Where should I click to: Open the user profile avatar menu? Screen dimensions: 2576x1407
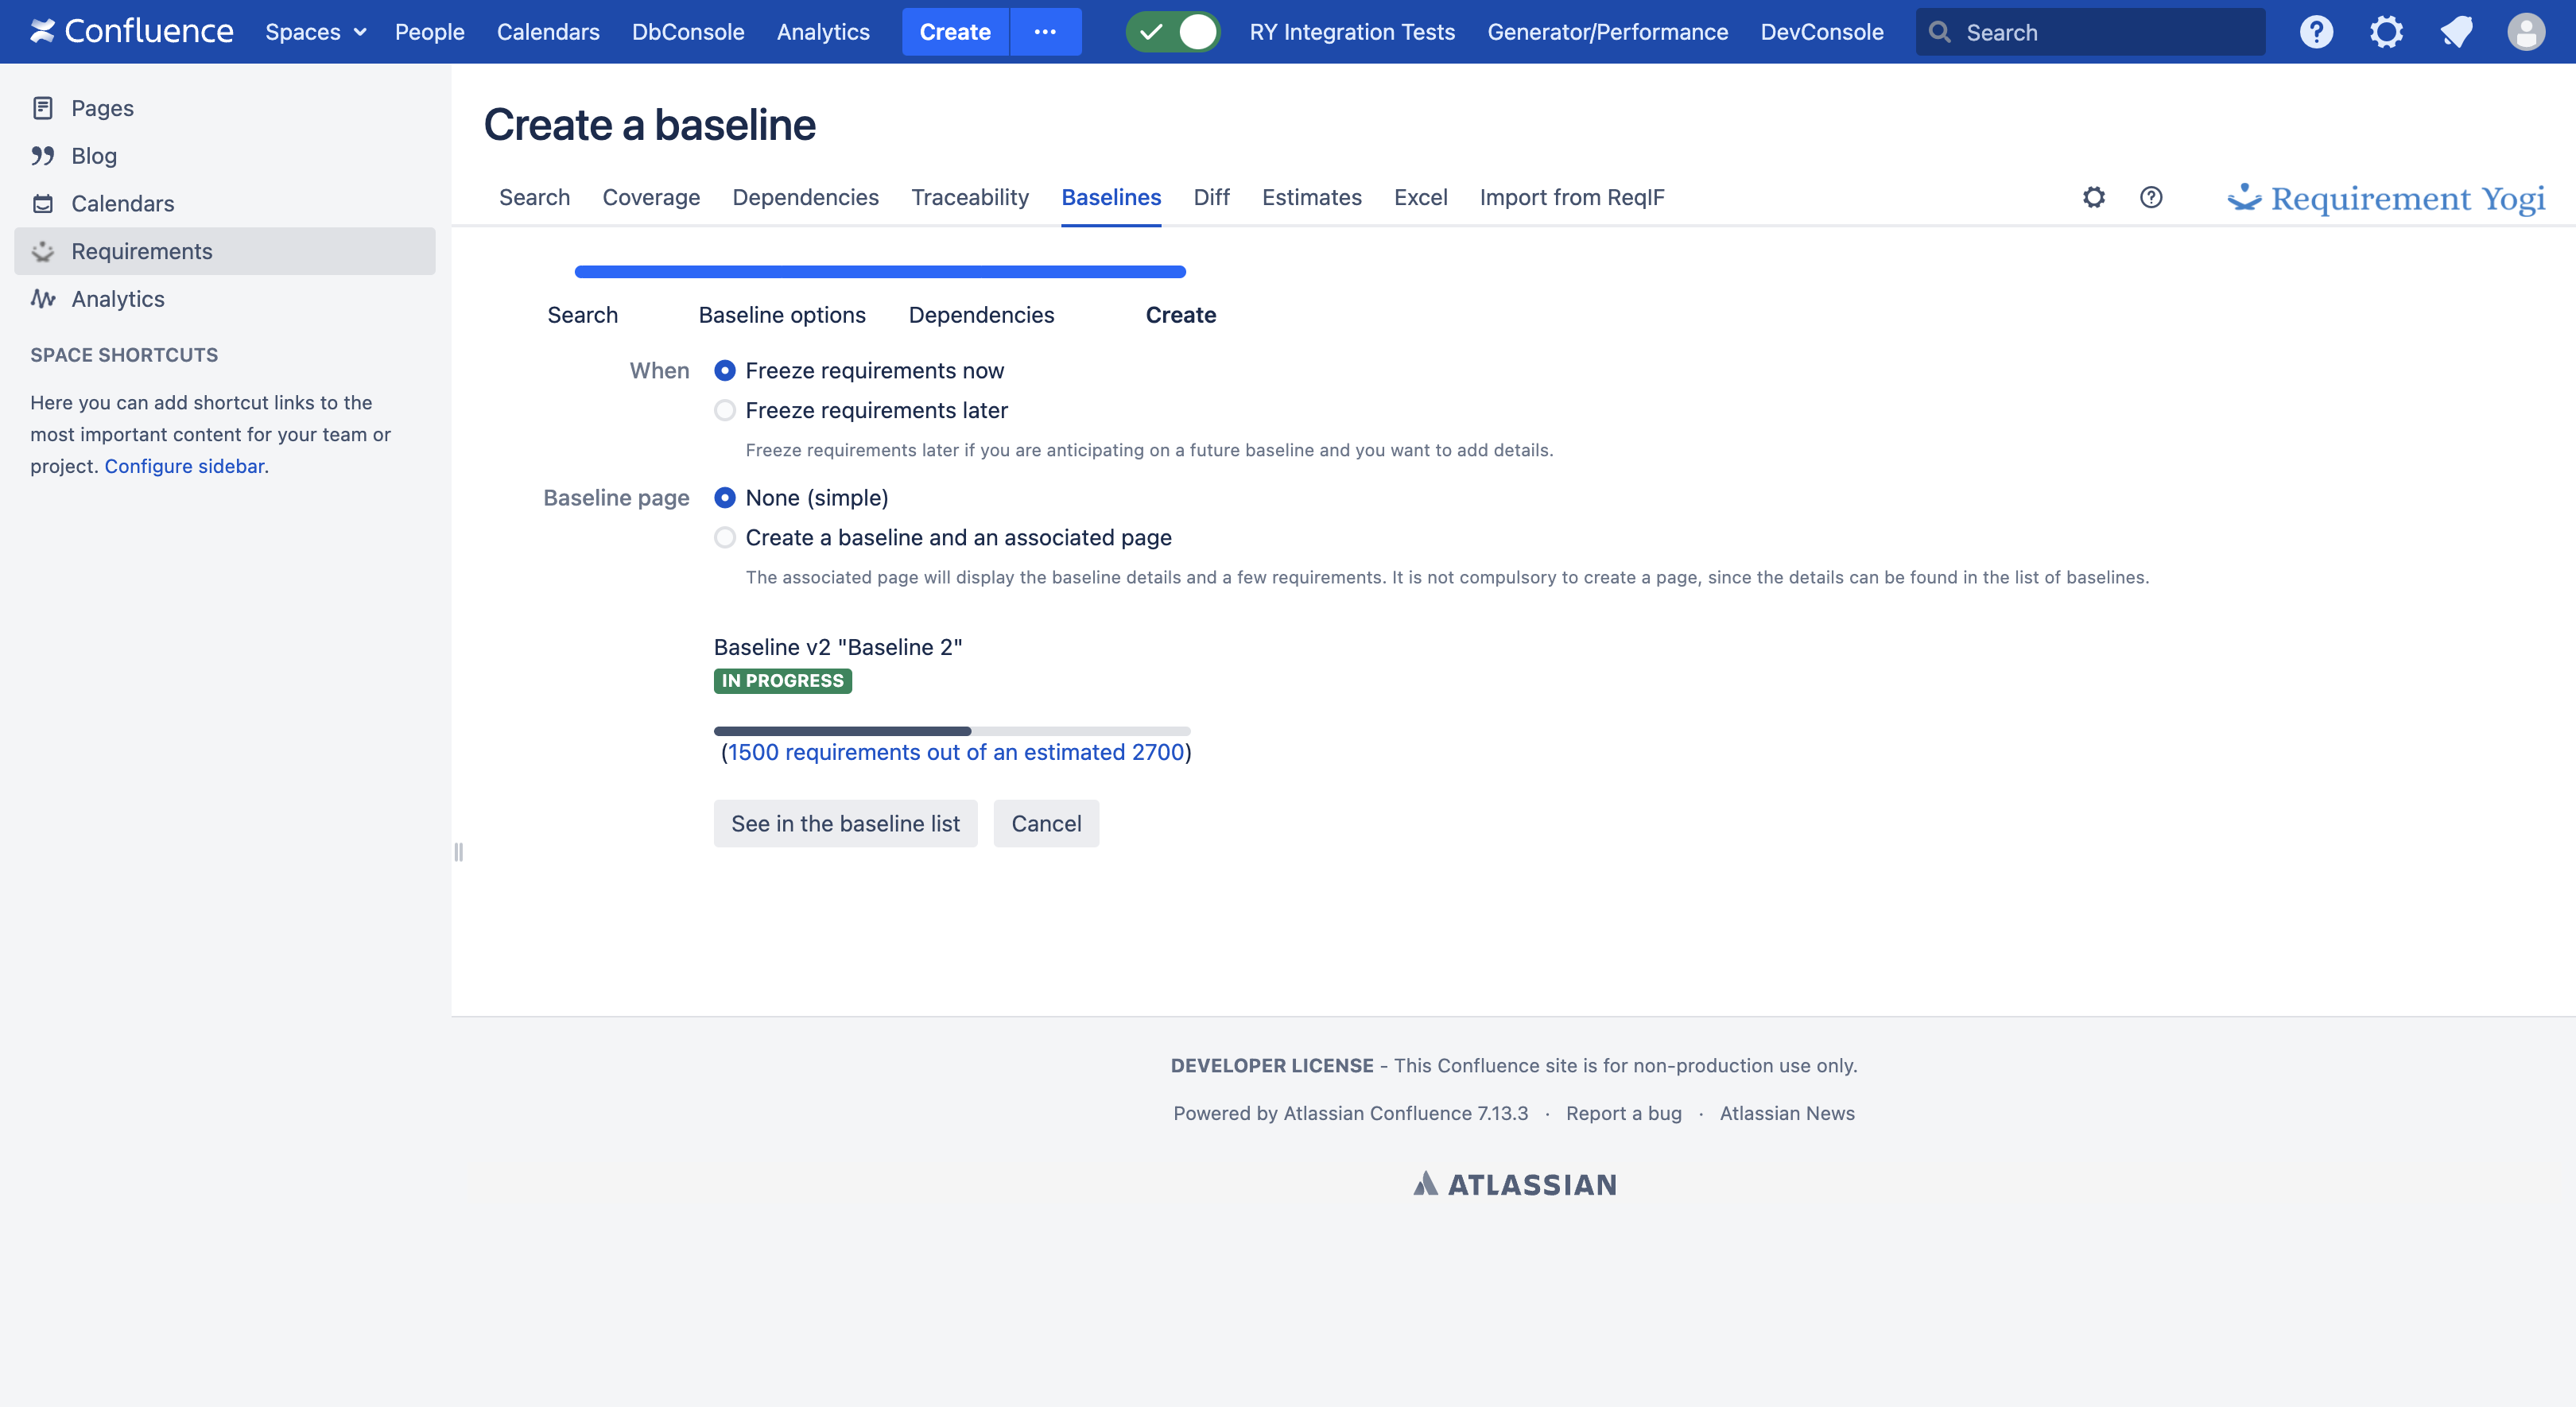point(2526,32)
